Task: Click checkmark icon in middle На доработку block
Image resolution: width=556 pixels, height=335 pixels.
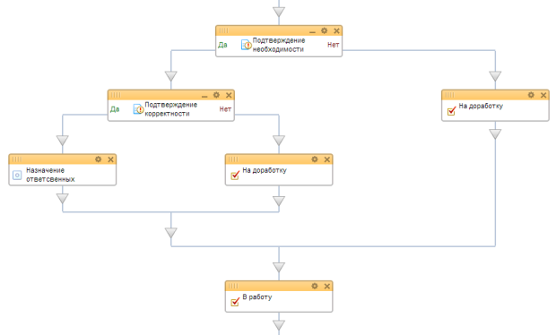Action: tap(235, 175)
